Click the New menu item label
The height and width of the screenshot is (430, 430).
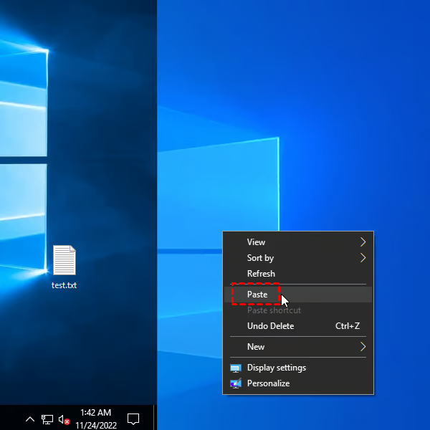(x=256, y=347)
